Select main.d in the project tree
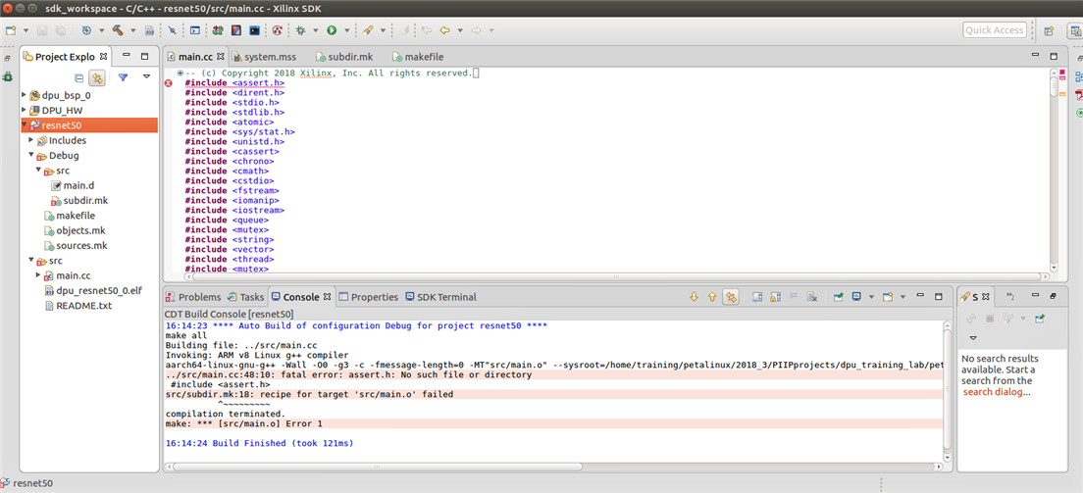The image size is (1083, 493). 74,185
